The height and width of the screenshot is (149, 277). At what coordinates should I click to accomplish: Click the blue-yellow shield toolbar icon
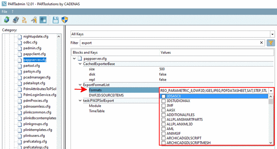click(65, 20)
